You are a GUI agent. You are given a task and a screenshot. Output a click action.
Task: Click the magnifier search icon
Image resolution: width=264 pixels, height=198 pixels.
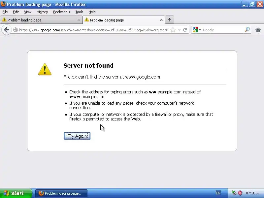(x=247, y=30)
